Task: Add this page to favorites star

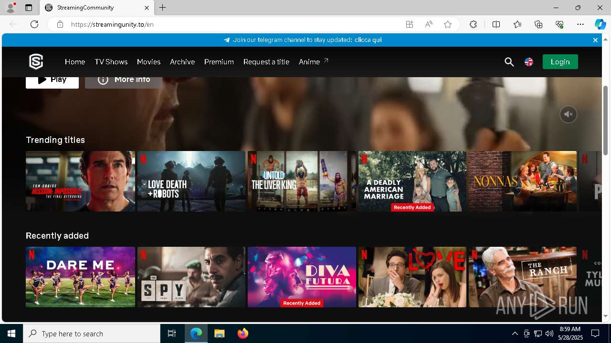Action: pos(448,24)
